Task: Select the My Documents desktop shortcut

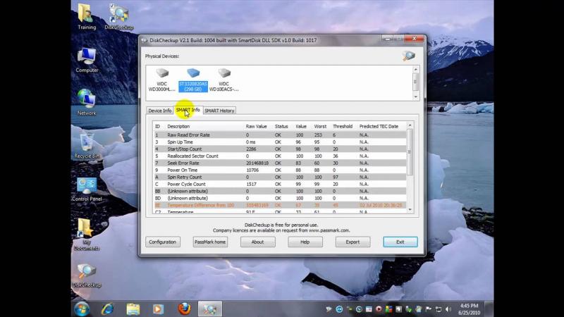Action: coord(86,235)
